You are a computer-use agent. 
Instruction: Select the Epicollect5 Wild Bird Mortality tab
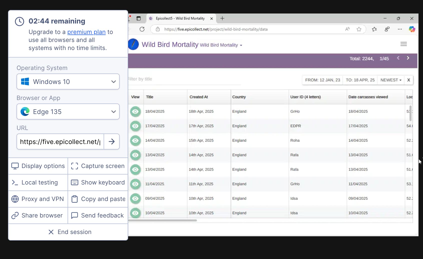coord(180,18)
